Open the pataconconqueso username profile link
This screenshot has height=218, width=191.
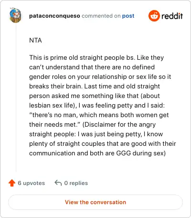coord(54,16)
